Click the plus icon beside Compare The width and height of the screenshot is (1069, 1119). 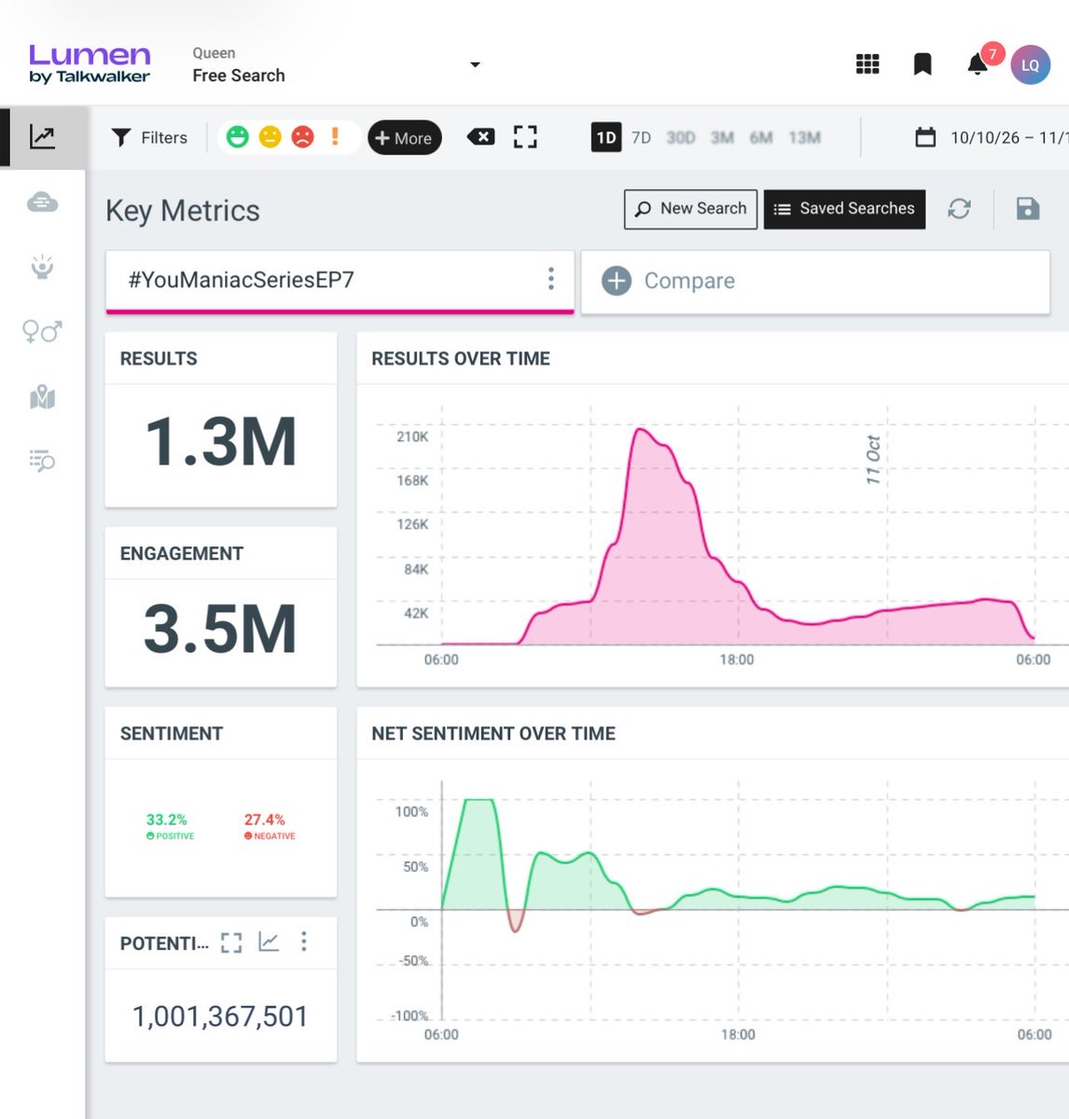(617, 281)
